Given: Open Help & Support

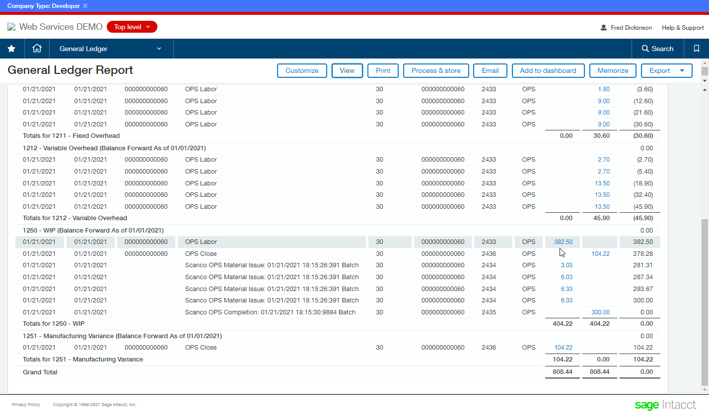Looking at the screenshot, I should 683,28.
